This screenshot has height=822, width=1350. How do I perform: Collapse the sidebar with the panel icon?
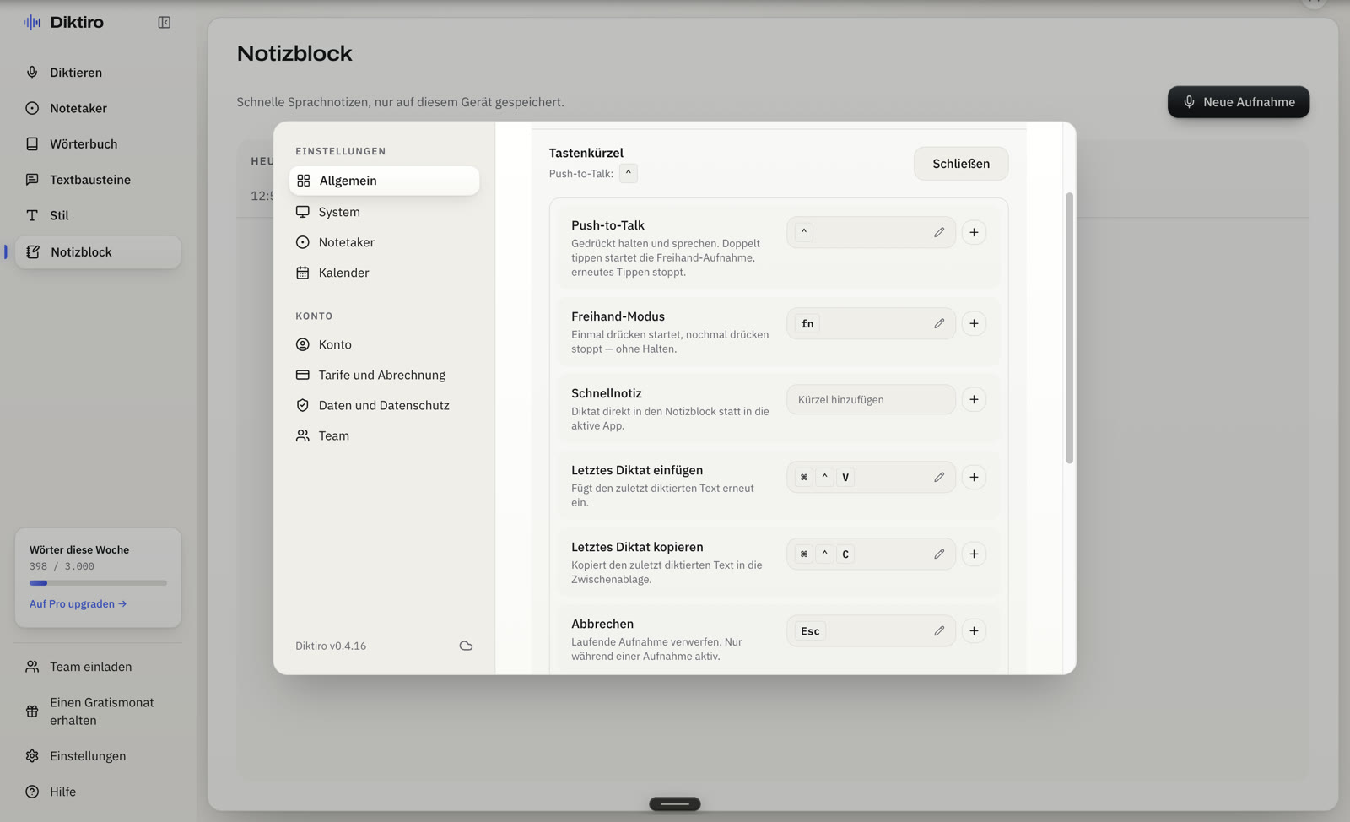165,23
